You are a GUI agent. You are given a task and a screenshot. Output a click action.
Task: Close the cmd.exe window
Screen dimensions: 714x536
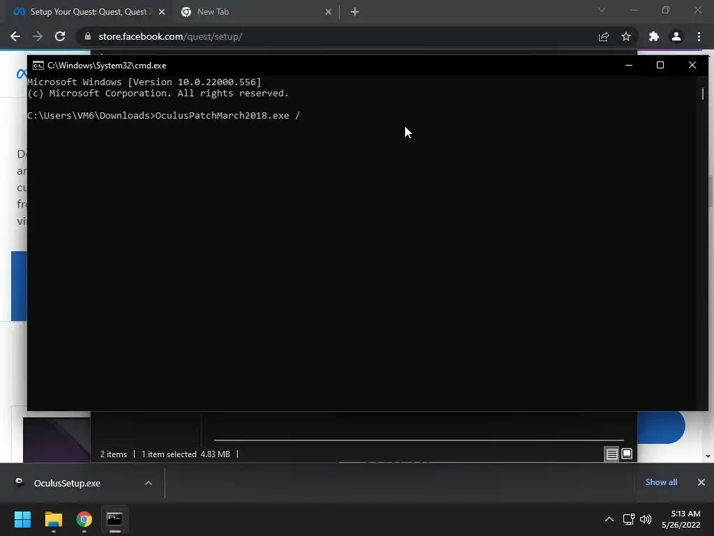(x=692, y=65)
